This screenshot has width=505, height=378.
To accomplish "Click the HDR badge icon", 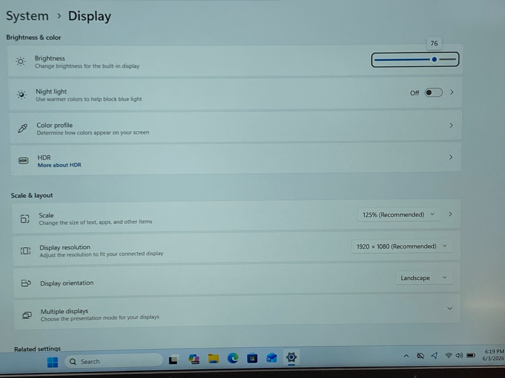I will pyautogui.click(x=23, y=161).
